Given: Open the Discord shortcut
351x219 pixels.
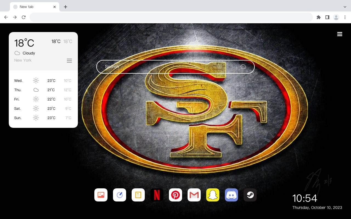Looking at the screenshot, I should click(231, 195).
